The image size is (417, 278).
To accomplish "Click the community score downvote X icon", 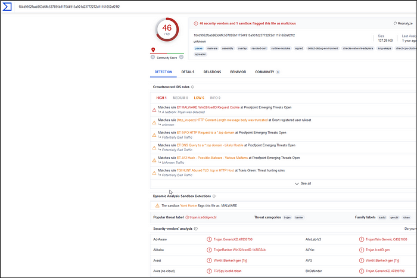I will [153, 57].
